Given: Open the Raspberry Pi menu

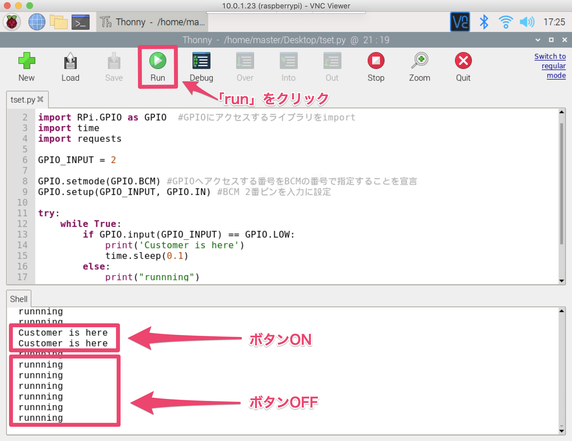Looking at the screenshot, I should (12, 22).
